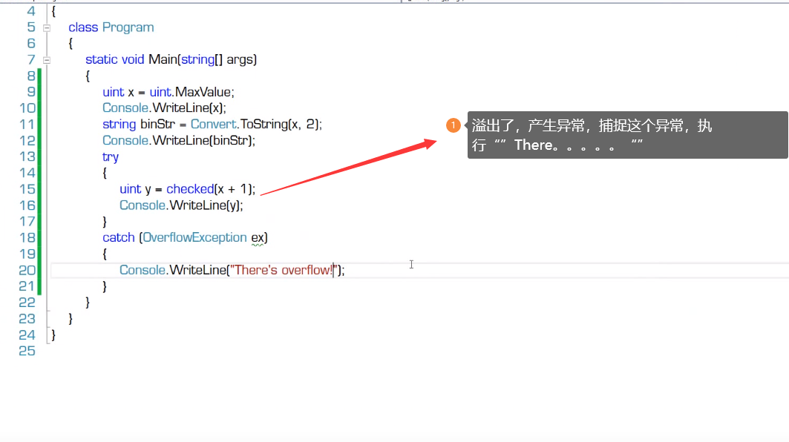Click 'WriteLine(x)' call on line 10
Image resolution: width=789 pixels, height=442 pixels.
(188, 108)
